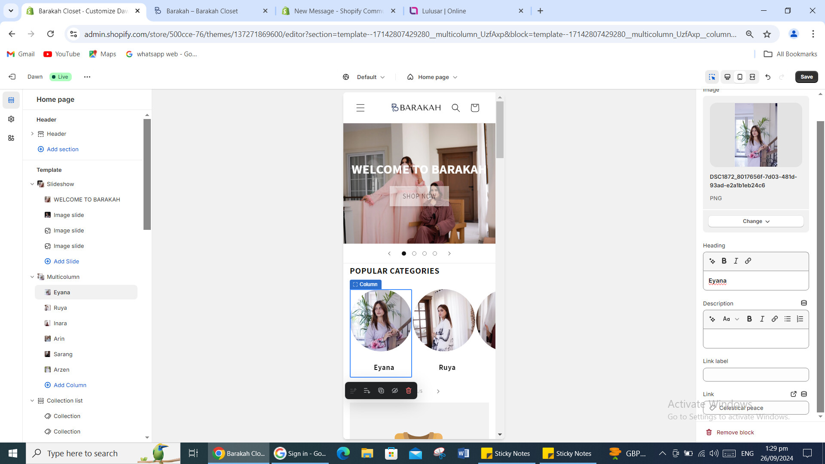
Task: Hide the column via eye-slash icon
Action: [395, 391]
